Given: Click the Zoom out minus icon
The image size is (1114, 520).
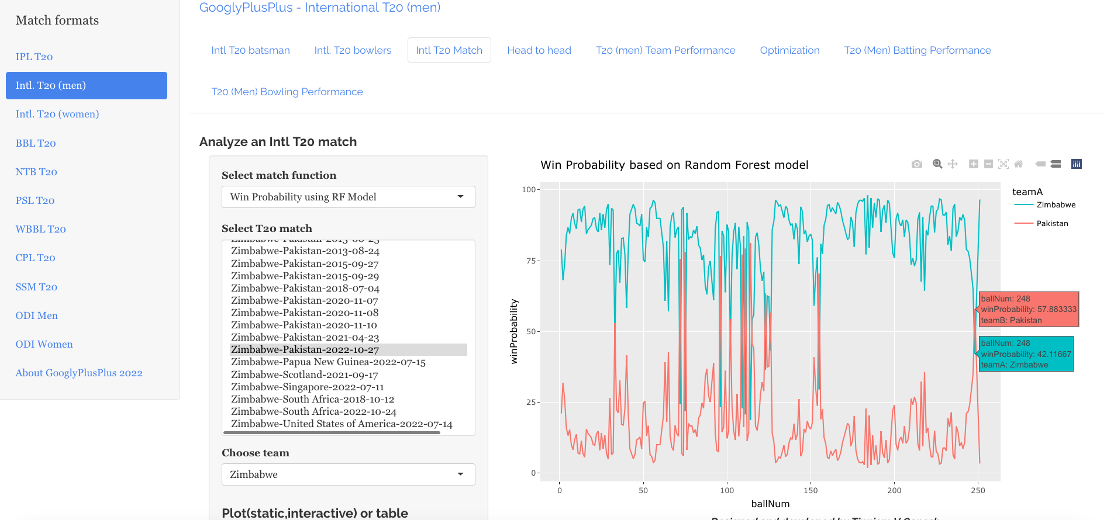Looking at the screenshot, I should (x=988, y=164).
